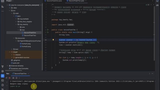Click the yellow lightbulb intention icon
160x90 pixels.
point(53,40)
